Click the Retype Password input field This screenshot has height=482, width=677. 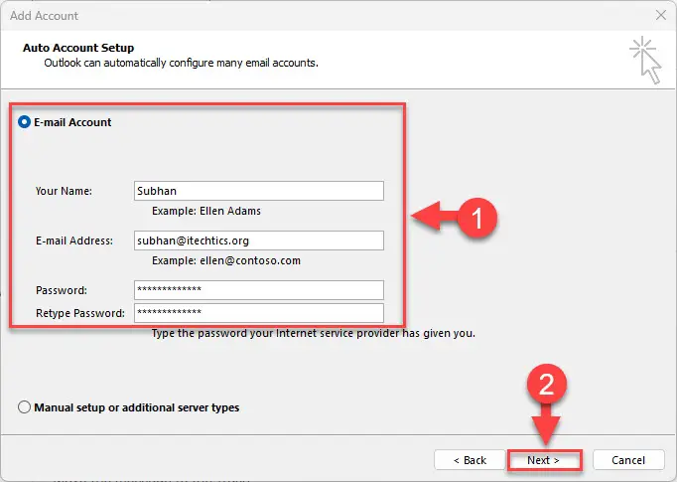pyautogui.click(x=259, y=313)
